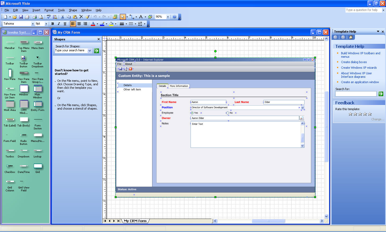Open Visio Help question mark icon
This screenshot has width=386, height=232.
[175, 17]
